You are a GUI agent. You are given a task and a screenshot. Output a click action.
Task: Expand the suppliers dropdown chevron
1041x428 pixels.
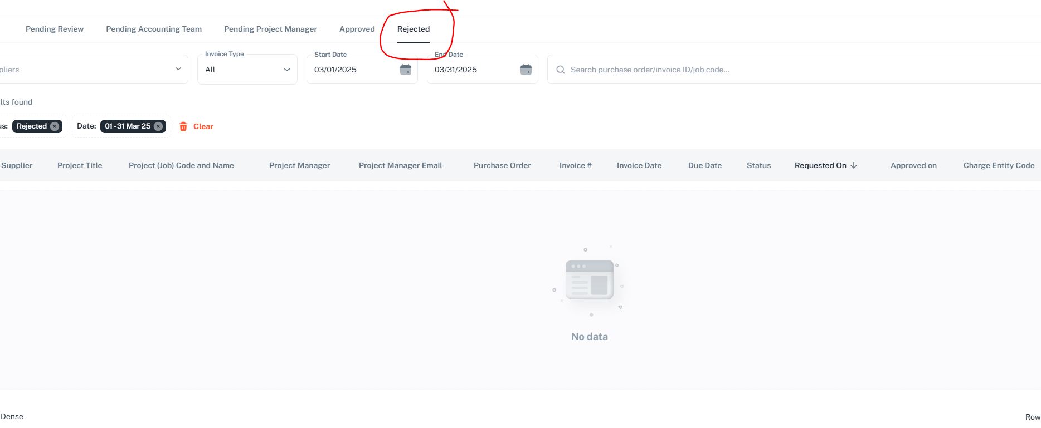coord(178,69)
